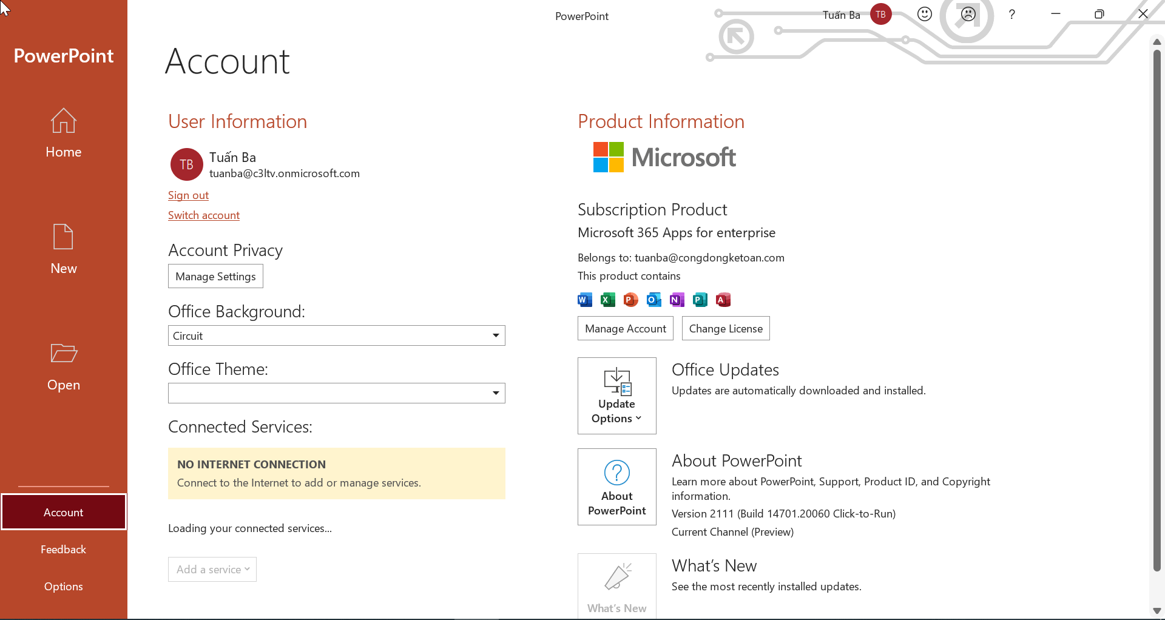The image size is (1165, 620).
Task: Click the Belongs to tuanba@congdongketoan.com text
Action: pyautogui.click(x=681, y=258)
